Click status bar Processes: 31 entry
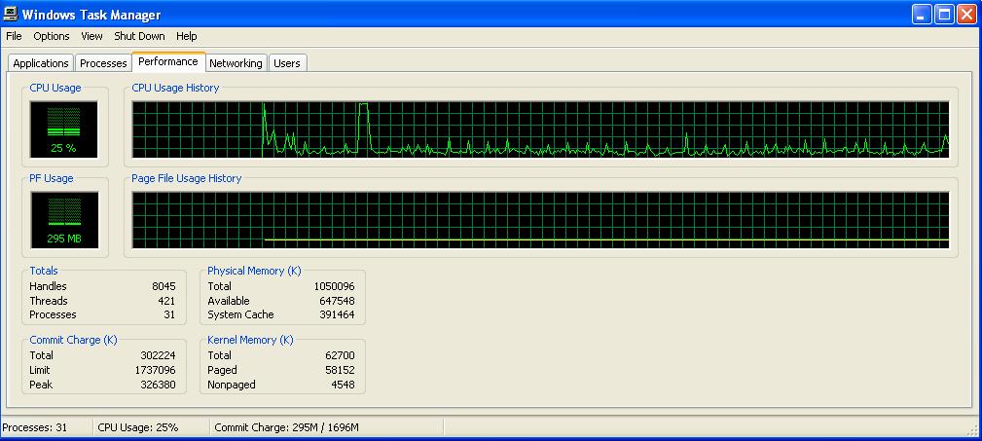The image size is (982, 441). click(x=34, y=427)
